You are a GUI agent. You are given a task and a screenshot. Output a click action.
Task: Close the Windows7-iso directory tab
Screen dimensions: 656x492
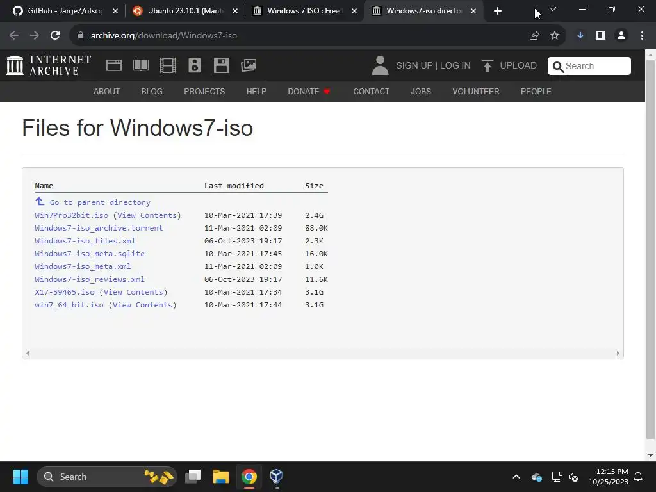[473, 11]
